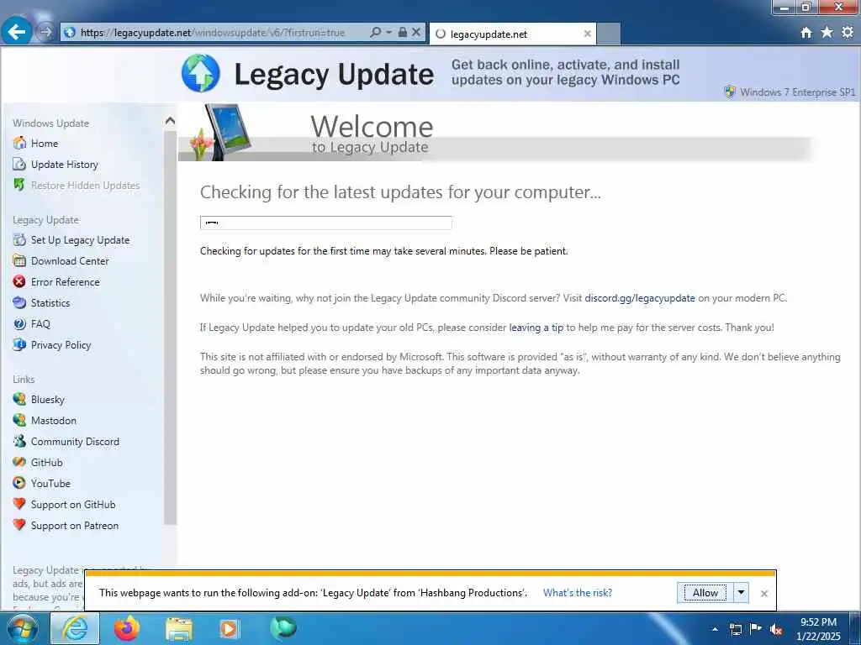Click the Download Center icon
Screen dimensions: 861x645
pyautogui.click(x=19, y=260)
